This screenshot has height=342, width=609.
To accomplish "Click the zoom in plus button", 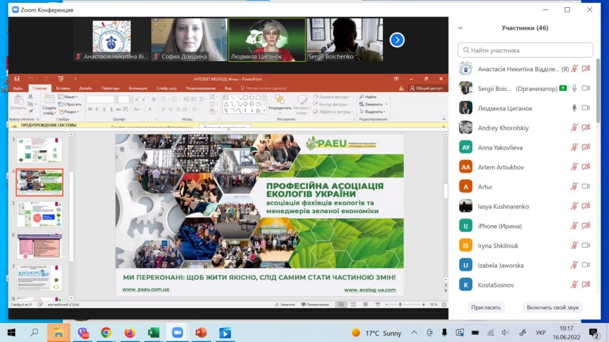I will tap(423, 305).
